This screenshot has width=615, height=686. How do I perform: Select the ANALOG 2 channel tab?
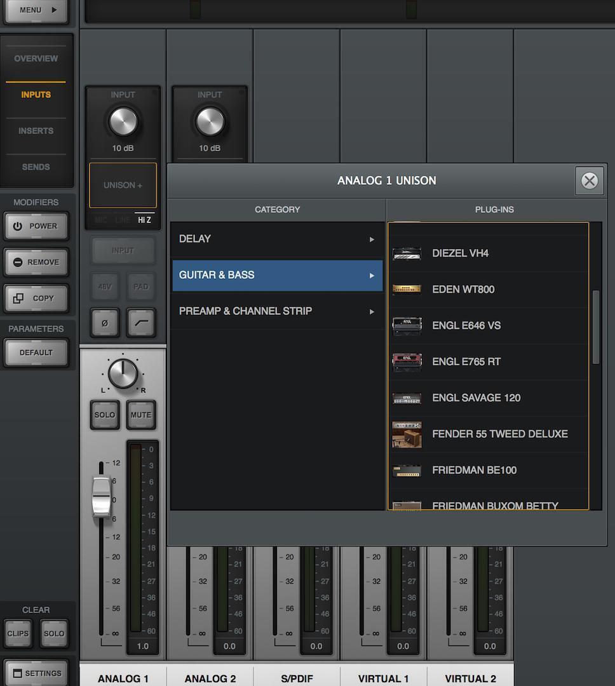tap(210, 678)
